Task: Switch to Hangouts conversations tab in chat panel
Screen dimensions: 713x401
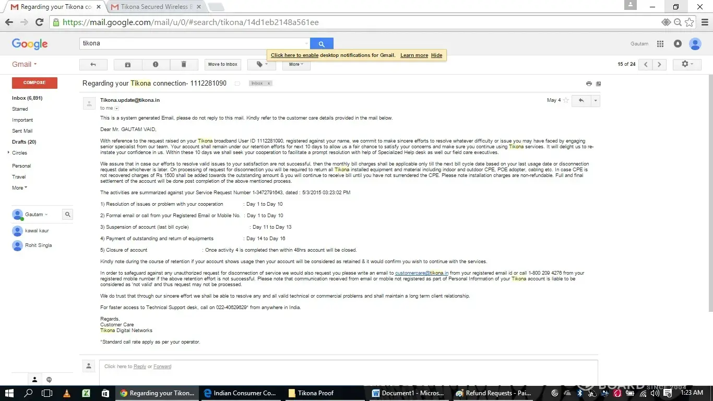Action: [49, 380]
